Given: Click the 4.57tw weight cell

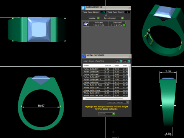Looking at the screenshot, I should 119,25.
